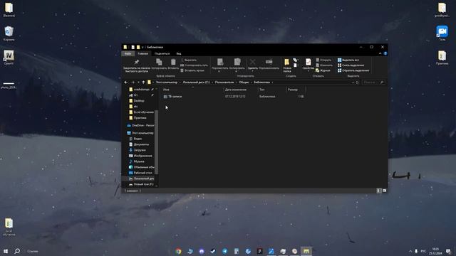Switch to details view in status bar
The height and width of the screenshot is (256, 456).
coord(378,191)
